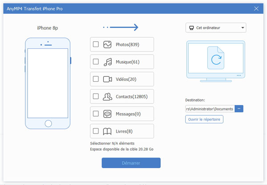Click the Livres open book icon
Image resolution: width=267 pixels, height=185 pixels.
[x=107, y=131]
